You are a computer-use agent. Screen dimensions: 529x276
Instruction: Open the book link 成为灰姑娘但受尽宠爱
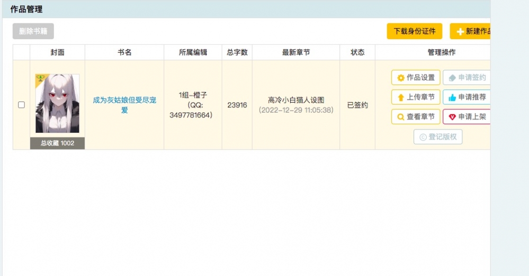124,105
